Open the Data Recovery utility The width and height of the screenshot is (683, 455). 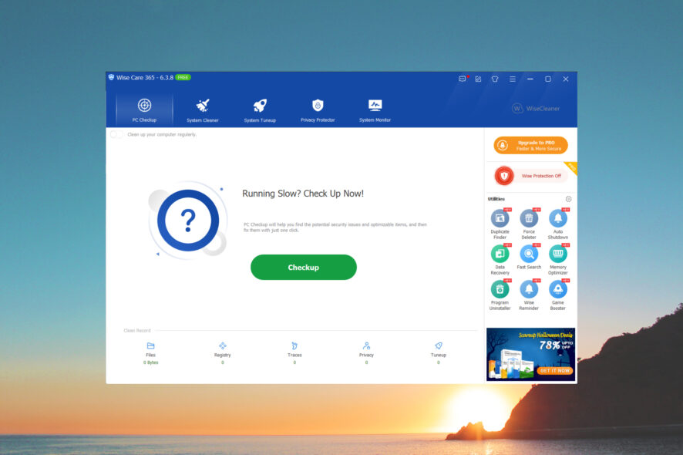point(500,260)
